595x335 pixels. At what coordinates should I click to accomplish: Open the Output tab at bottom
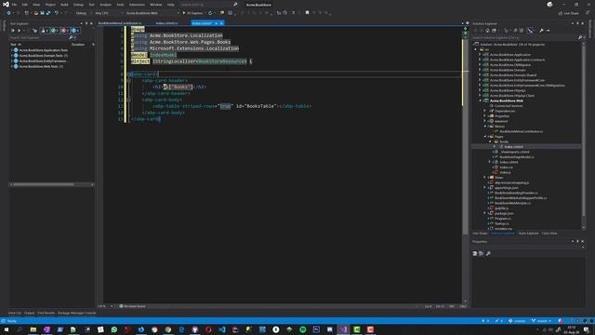29,313
